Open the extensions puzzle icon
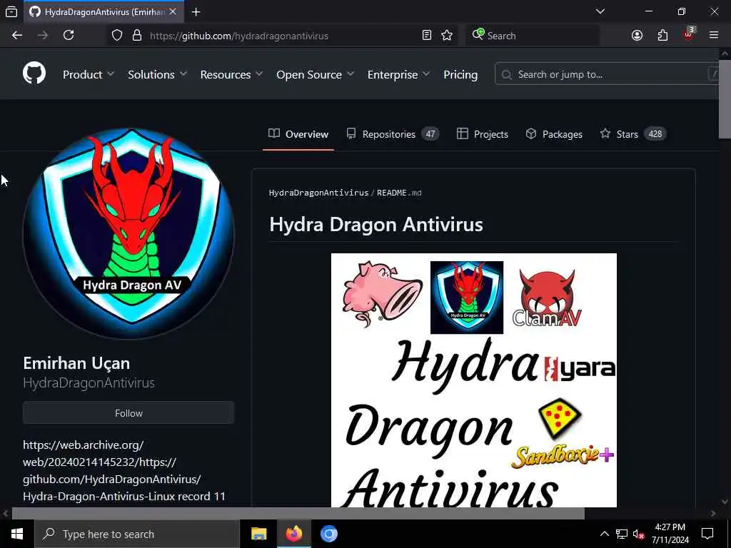 [662, 36]
